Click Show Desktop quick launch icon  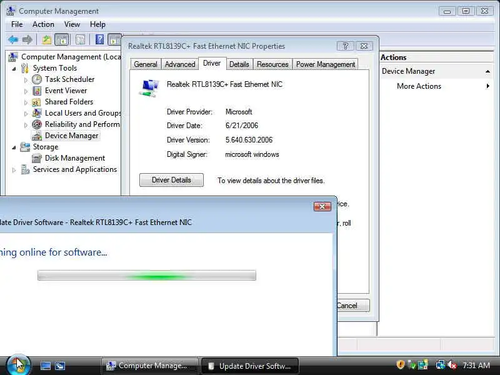pyautogui.click(x=46, y=366)
